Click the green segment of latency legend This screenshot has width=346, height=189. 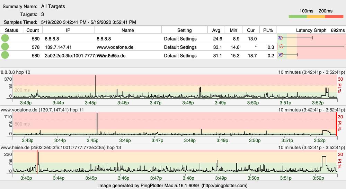[x=298, y=17]
